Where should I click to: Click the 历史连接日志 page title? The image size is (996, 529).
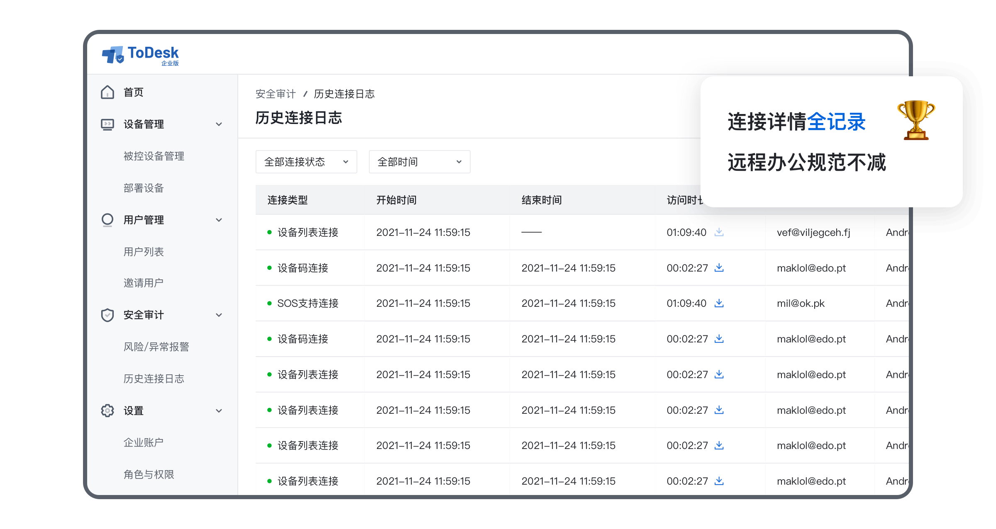click(x=299, y=118)
